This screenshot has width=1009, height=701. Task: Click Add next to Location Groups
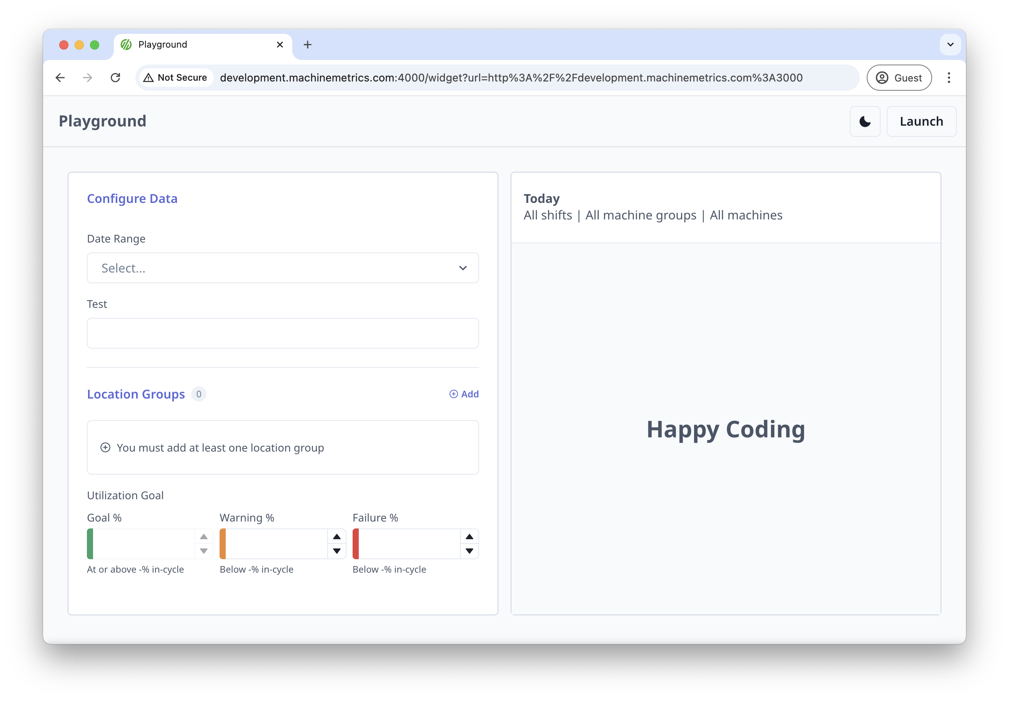click(464, 394)
